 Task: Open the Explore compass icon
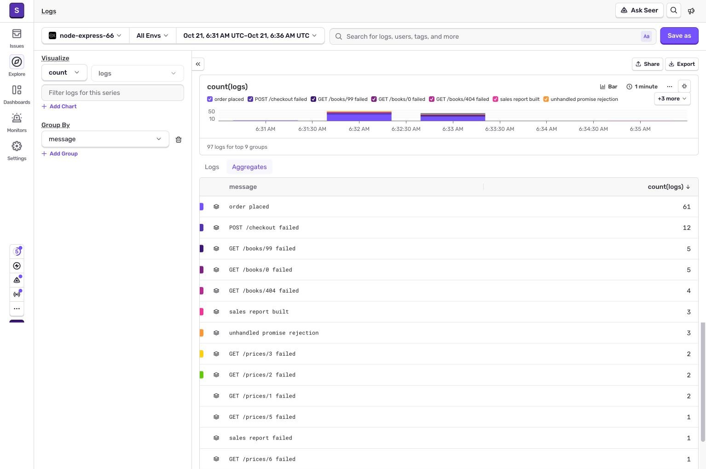click(17, 62)
